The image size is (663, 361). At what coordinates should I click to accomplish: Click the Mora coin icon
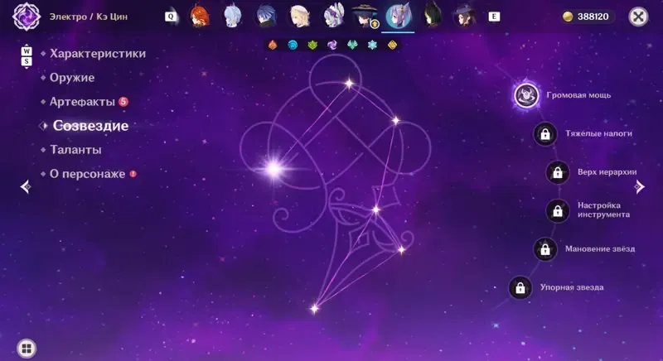click(x=568, y=17)
